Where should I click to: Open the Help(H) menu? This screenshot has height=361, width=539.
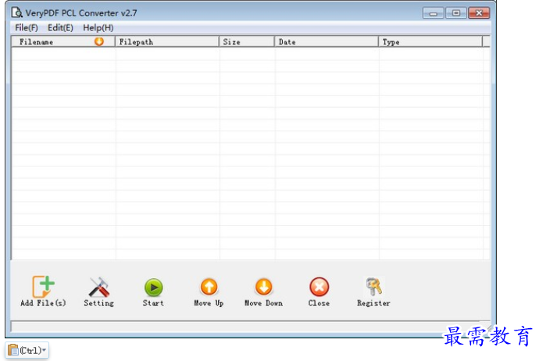coord(98,27)
